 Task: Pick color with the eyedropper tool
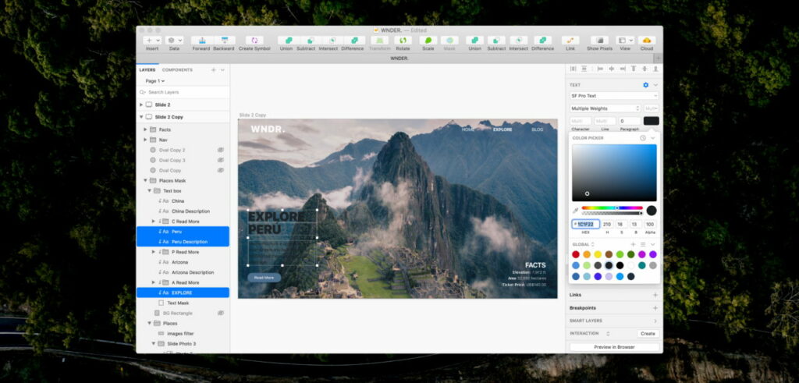tap(576, 210)
